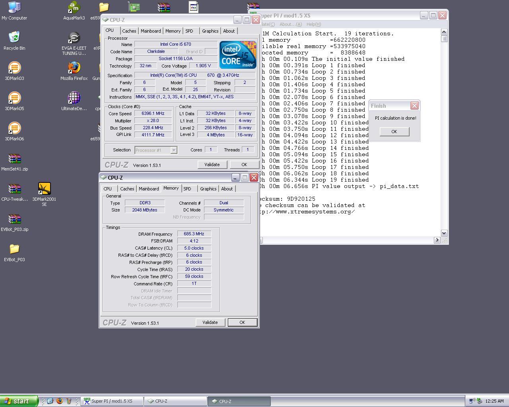Click the Code Name field Clarkdale
The height and width of the screenshot is (407, 509).
tap(156, 52)
